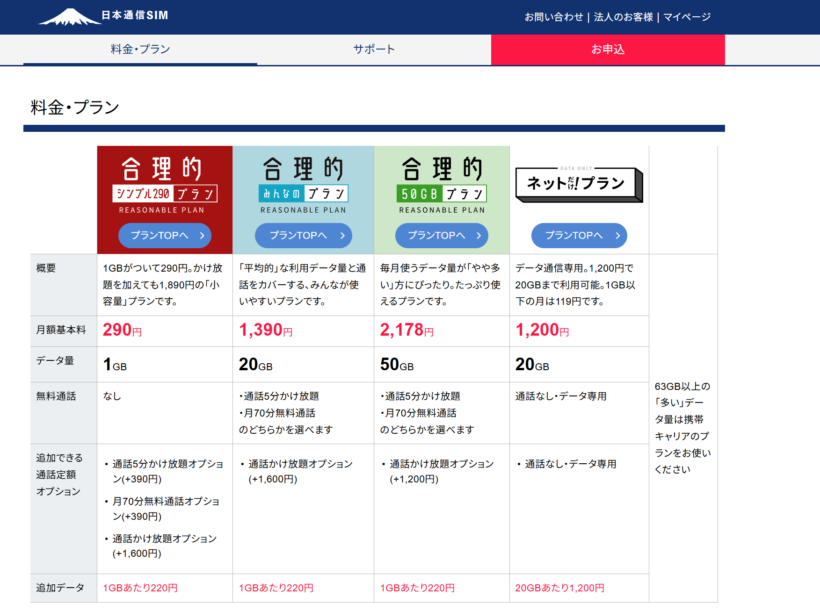Image resolution: width=820 pixels, height=611 pixels.
Task: Click the chevron arrow in 50GBプラン プランTOPへ button
Action: [x=479, y=236]
